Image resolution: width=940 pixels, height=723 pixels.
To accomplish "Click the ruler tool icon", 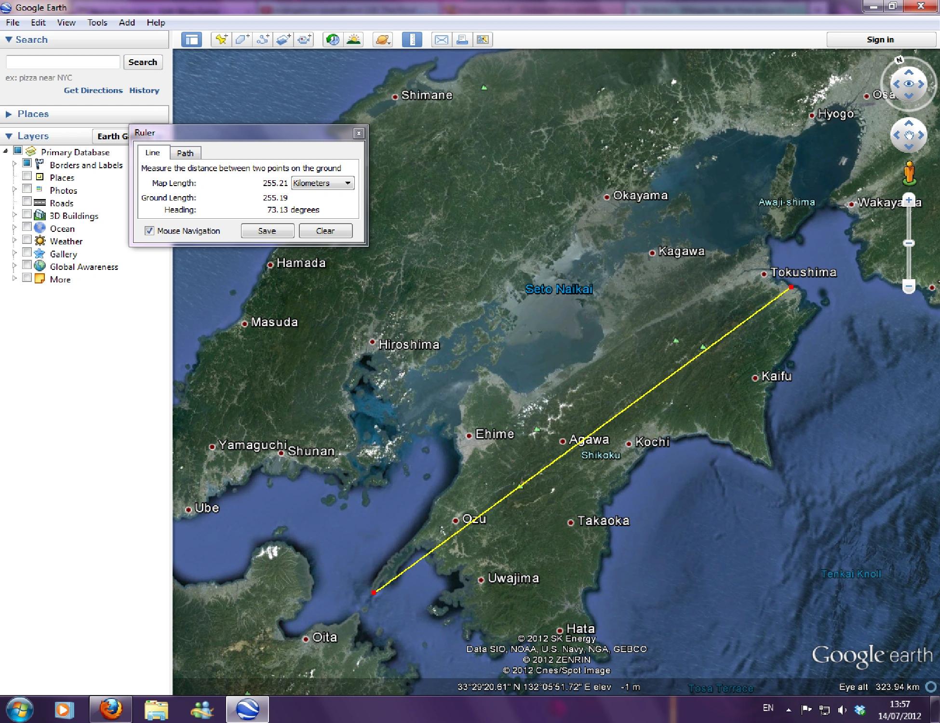I will click(x=412, y=40).
